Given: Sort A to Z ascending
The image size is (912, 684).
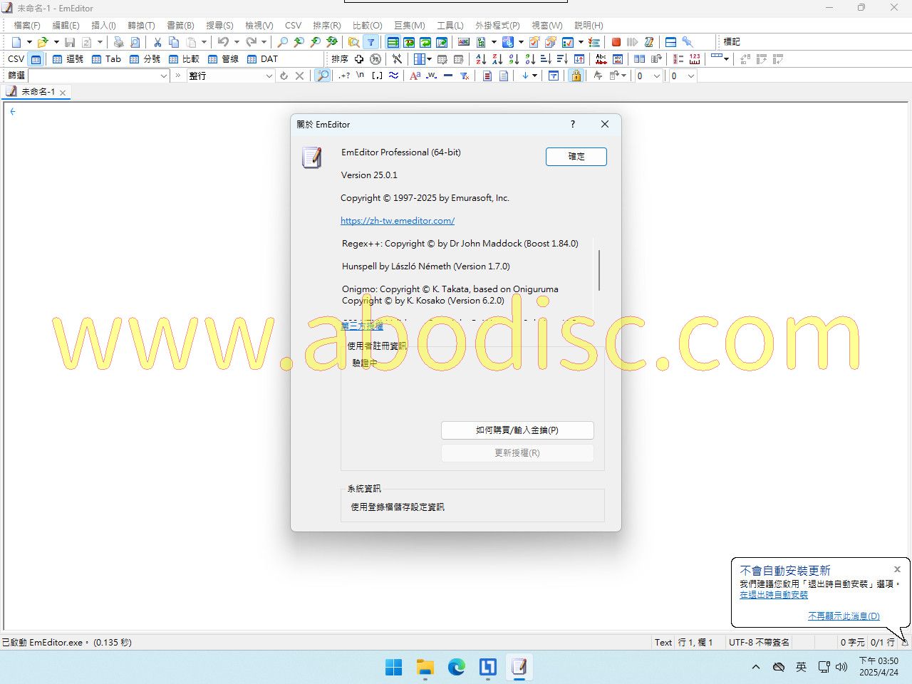Looking at the screenshot, I should pyautogui.click(x=481, y=59).
